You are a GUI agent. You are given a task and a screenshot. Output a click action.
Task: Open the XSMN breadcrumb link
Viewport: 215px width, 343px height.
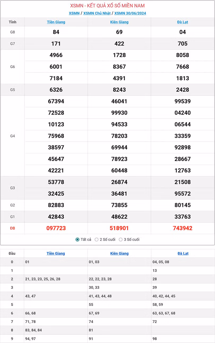point(74,13)
